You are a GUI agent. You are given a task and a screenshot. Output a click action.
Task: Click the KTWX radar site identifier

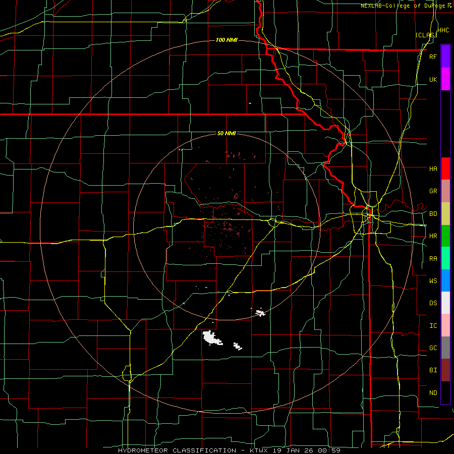260,450
